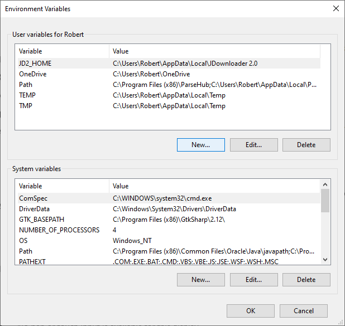Select the OneDrive user variable row
Viewport: 345px width, 326px height.
169,74
